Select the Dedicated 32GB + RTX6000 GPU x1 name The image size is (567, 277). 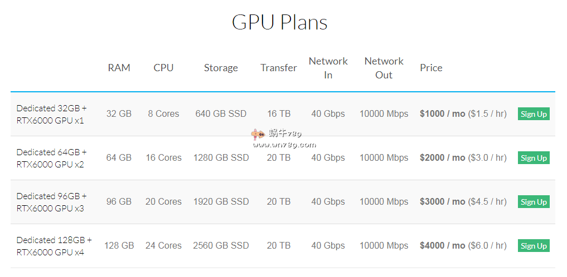pos(52,114)
